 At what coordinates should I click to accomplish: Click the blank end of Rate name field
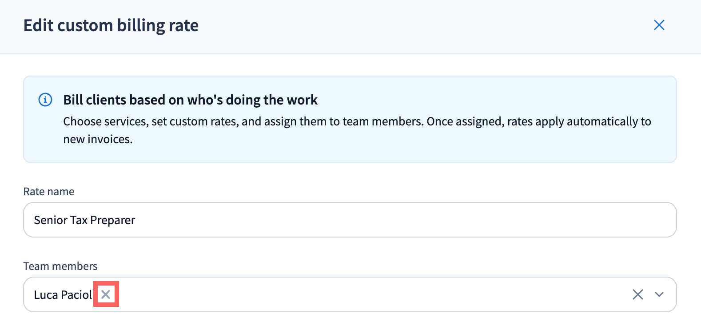(x=533, y=220)
